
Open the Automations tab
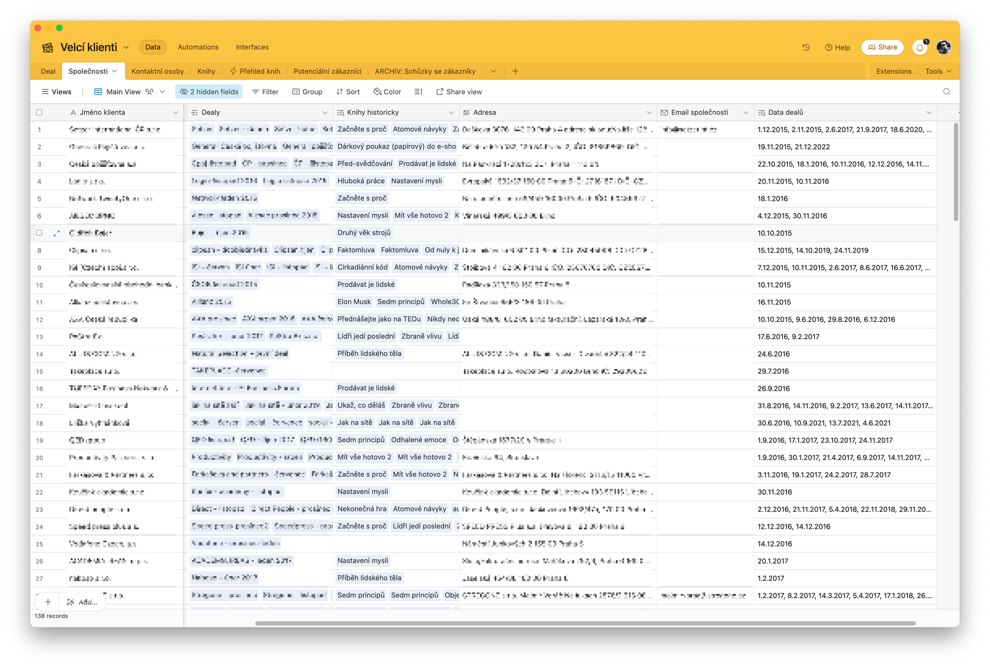pos(198,47)
